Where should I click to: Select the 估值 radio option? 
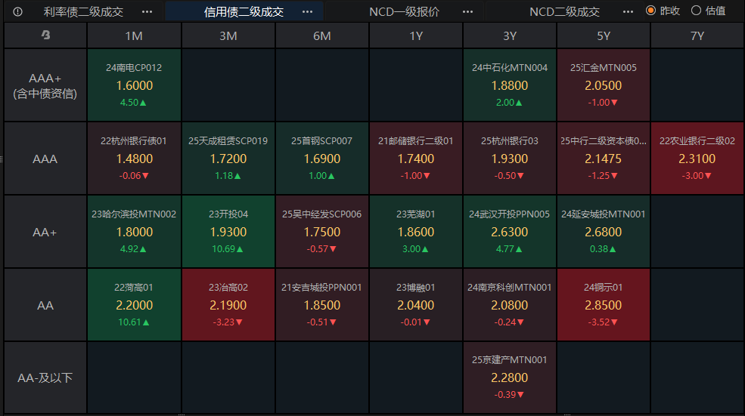709,11
